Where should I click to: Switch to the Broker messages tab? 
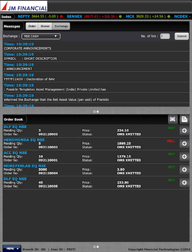45,26
